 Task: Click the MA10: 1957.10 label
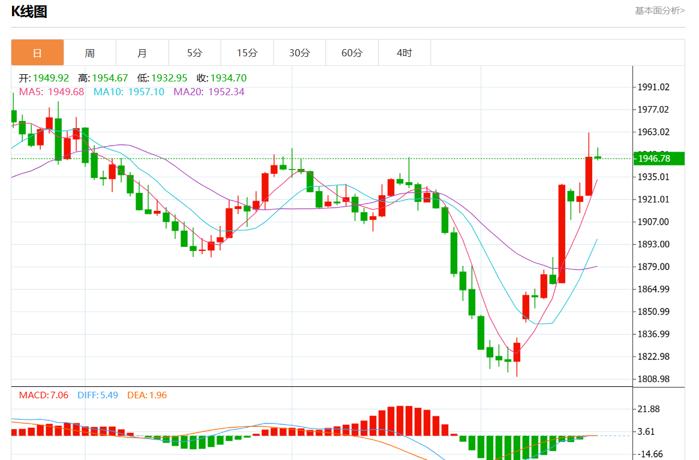coord(129,92)
